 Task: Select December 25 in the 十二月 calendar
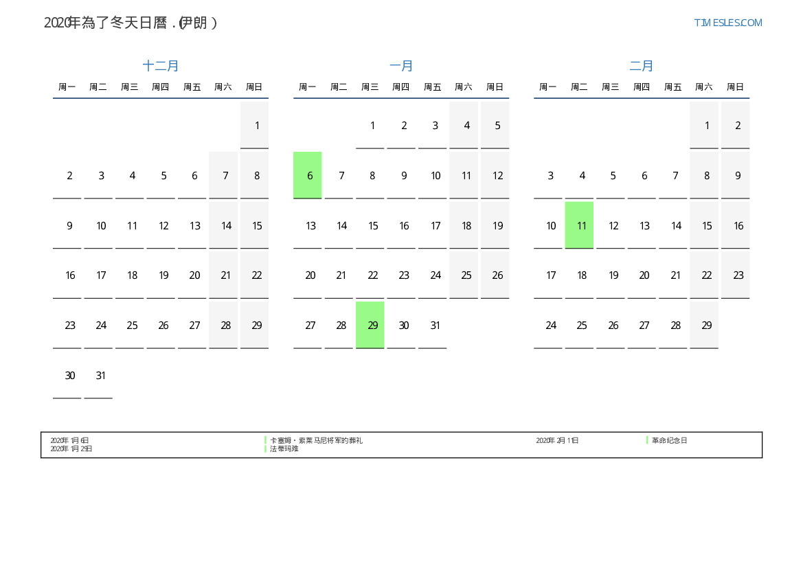tap(130, 325)
